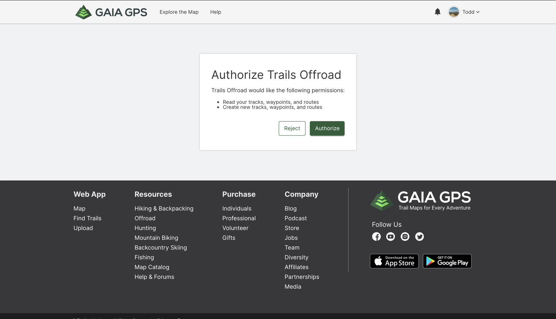Image resolution: width=556 pixels, height=319 pixels.
Task: Open the Affiliates company link
Action: pos(296,267)
